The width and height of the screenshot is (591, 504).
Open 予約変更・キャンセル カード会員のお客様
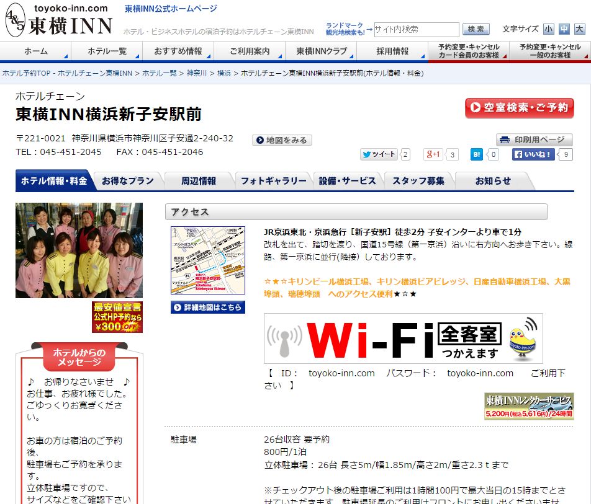(x=469, y=51)
